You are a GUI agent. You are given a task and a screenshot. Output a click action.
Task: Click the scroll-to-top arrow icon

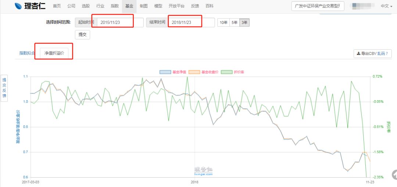(394, 175)
